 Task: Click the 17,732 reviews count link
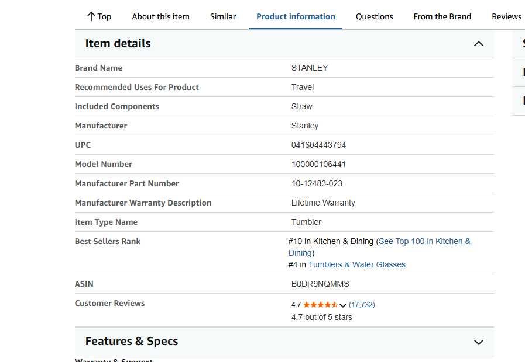click(362, 305)
